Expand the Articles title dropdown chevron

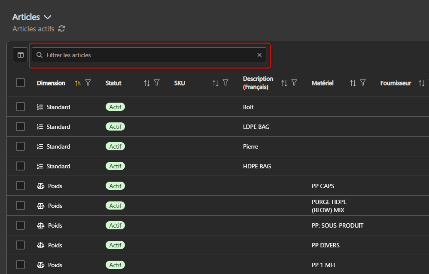click(x=48, y=17)
